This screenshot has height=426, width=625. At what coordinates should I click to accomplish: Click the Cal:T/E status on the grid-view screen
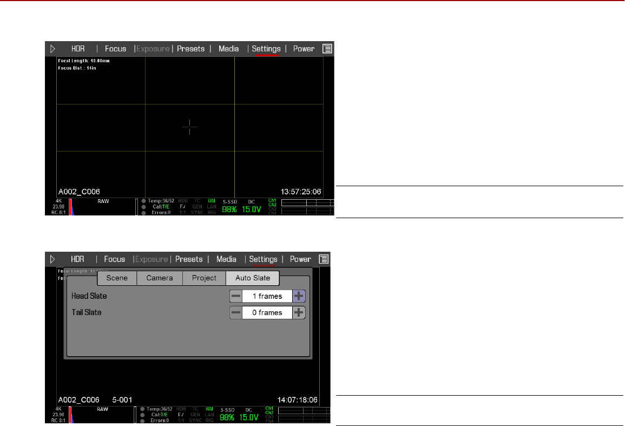tap(161, 207)
